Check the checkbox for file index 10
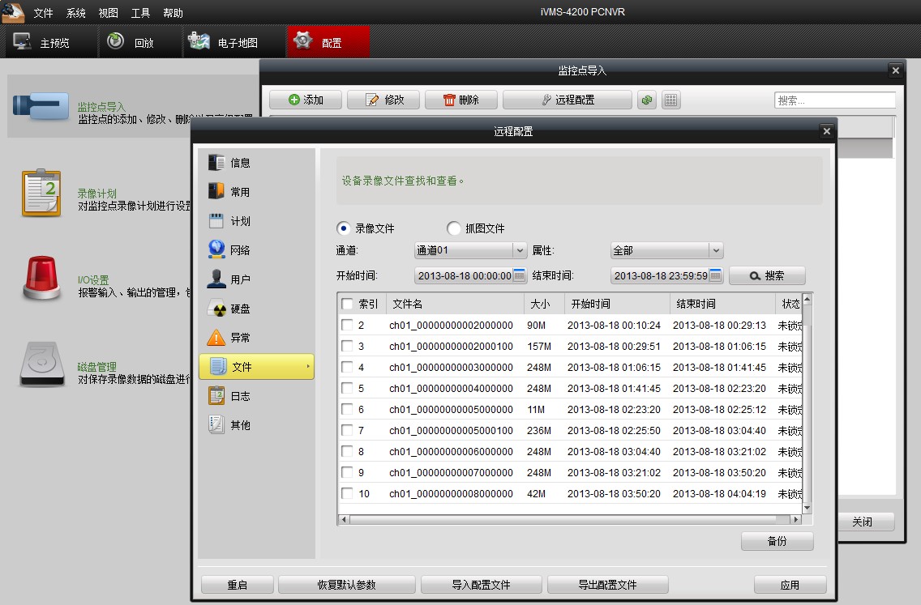This screenshot has height=605, width=921. [x=347, y=493]
